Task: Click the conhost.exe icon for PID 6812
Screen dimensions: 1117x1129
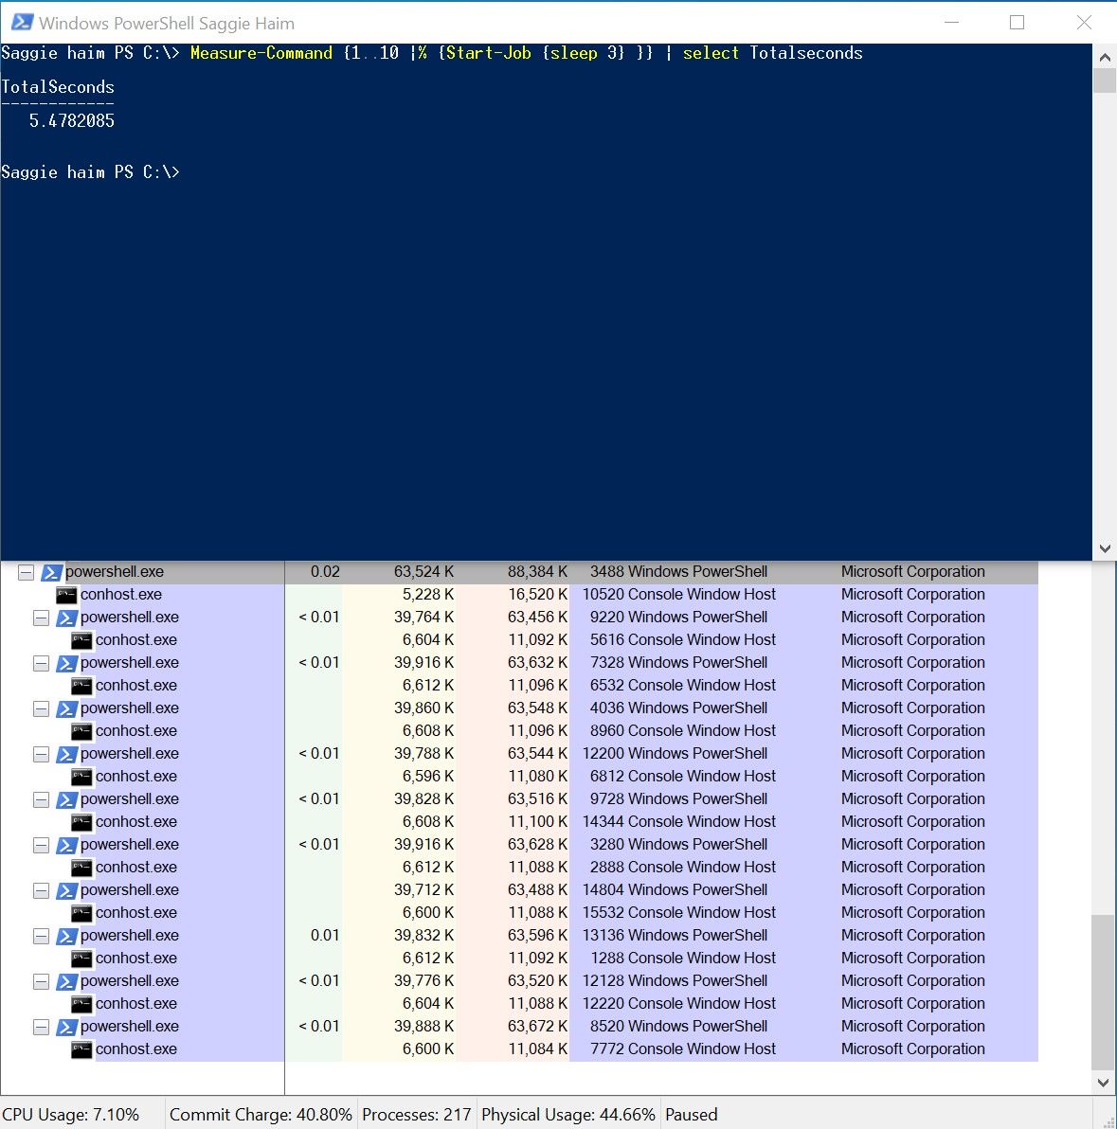Action: 81,777
